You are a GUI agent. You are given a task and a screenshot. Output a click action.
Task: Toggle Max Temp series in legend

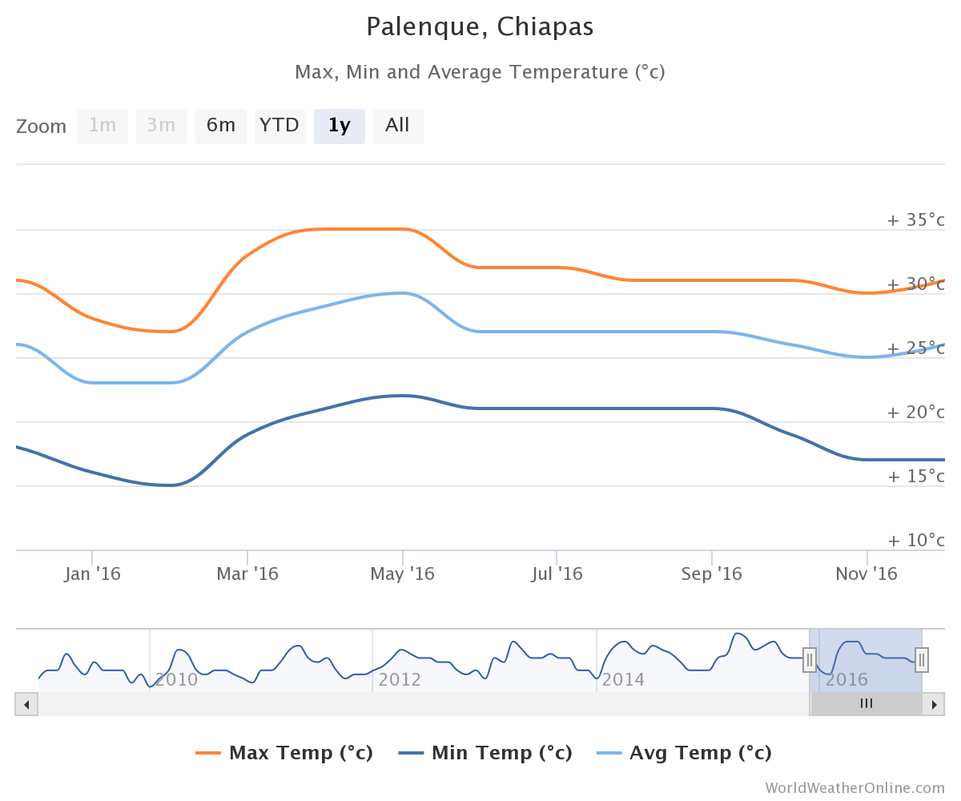click(284, 753)
